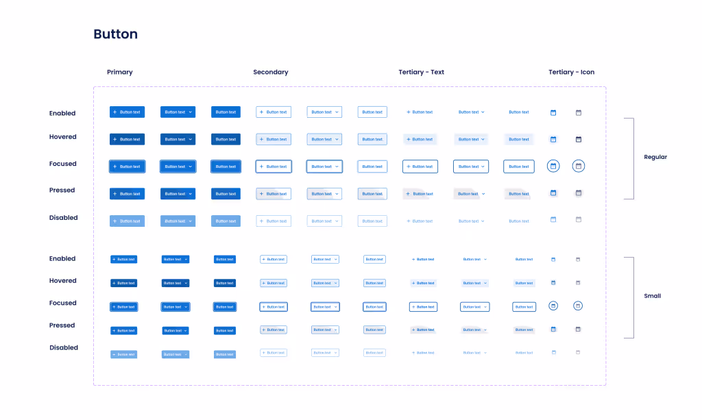Click the blue calendar icon in Regular Pressed row
This screenshot has height=420, width=702.
(x=553, y=193)
